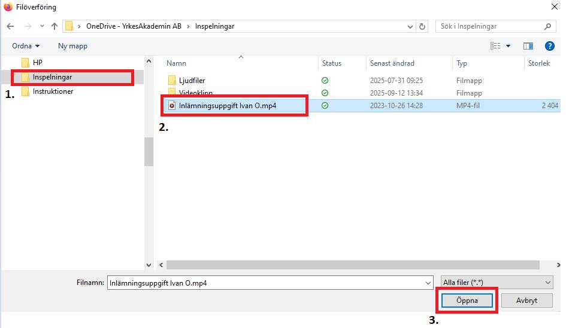Close the Filöverföring dialog

click(x=555, y=7)
